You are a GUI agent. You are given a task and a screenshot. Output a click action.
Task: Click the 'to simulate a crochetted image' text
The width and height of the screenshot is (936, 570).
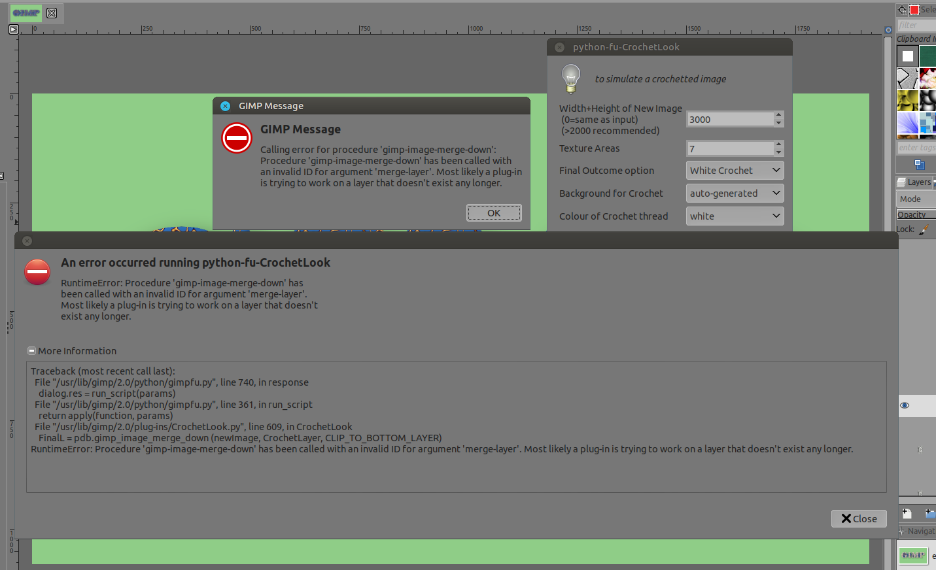[x=661, y=79]
